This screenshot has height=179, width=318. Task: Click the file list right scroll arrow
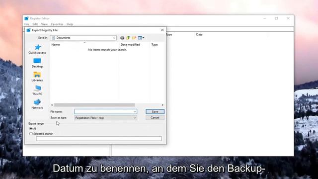(x=162, y=105)
